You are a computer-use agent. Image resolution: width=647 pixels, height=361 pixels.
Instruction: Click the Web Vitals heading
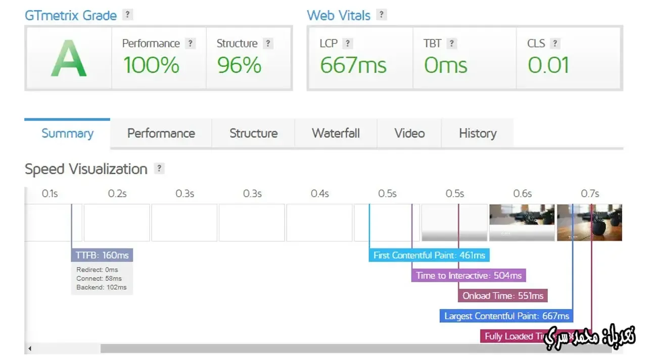(339, 15)
